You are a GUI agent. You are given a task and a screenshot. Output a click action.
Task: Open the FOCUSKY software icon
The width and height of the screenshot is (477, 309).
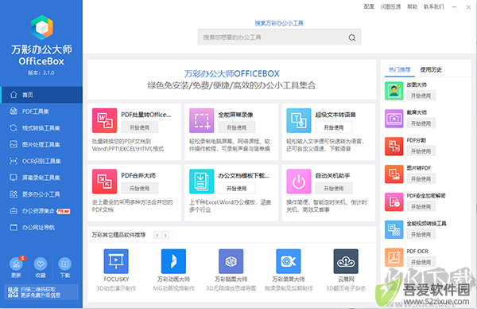pos(116,261)
